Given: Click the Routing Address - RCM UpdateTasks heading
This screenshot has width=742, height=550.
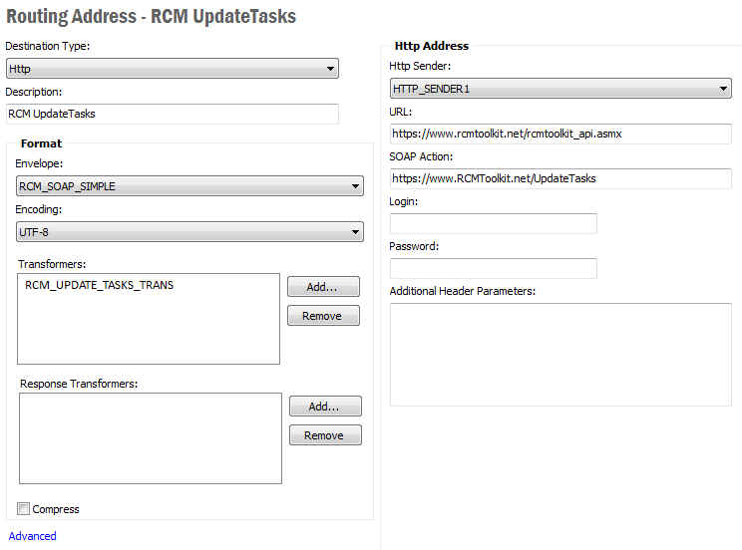Looking at the screenshot, I should point(151,17).
